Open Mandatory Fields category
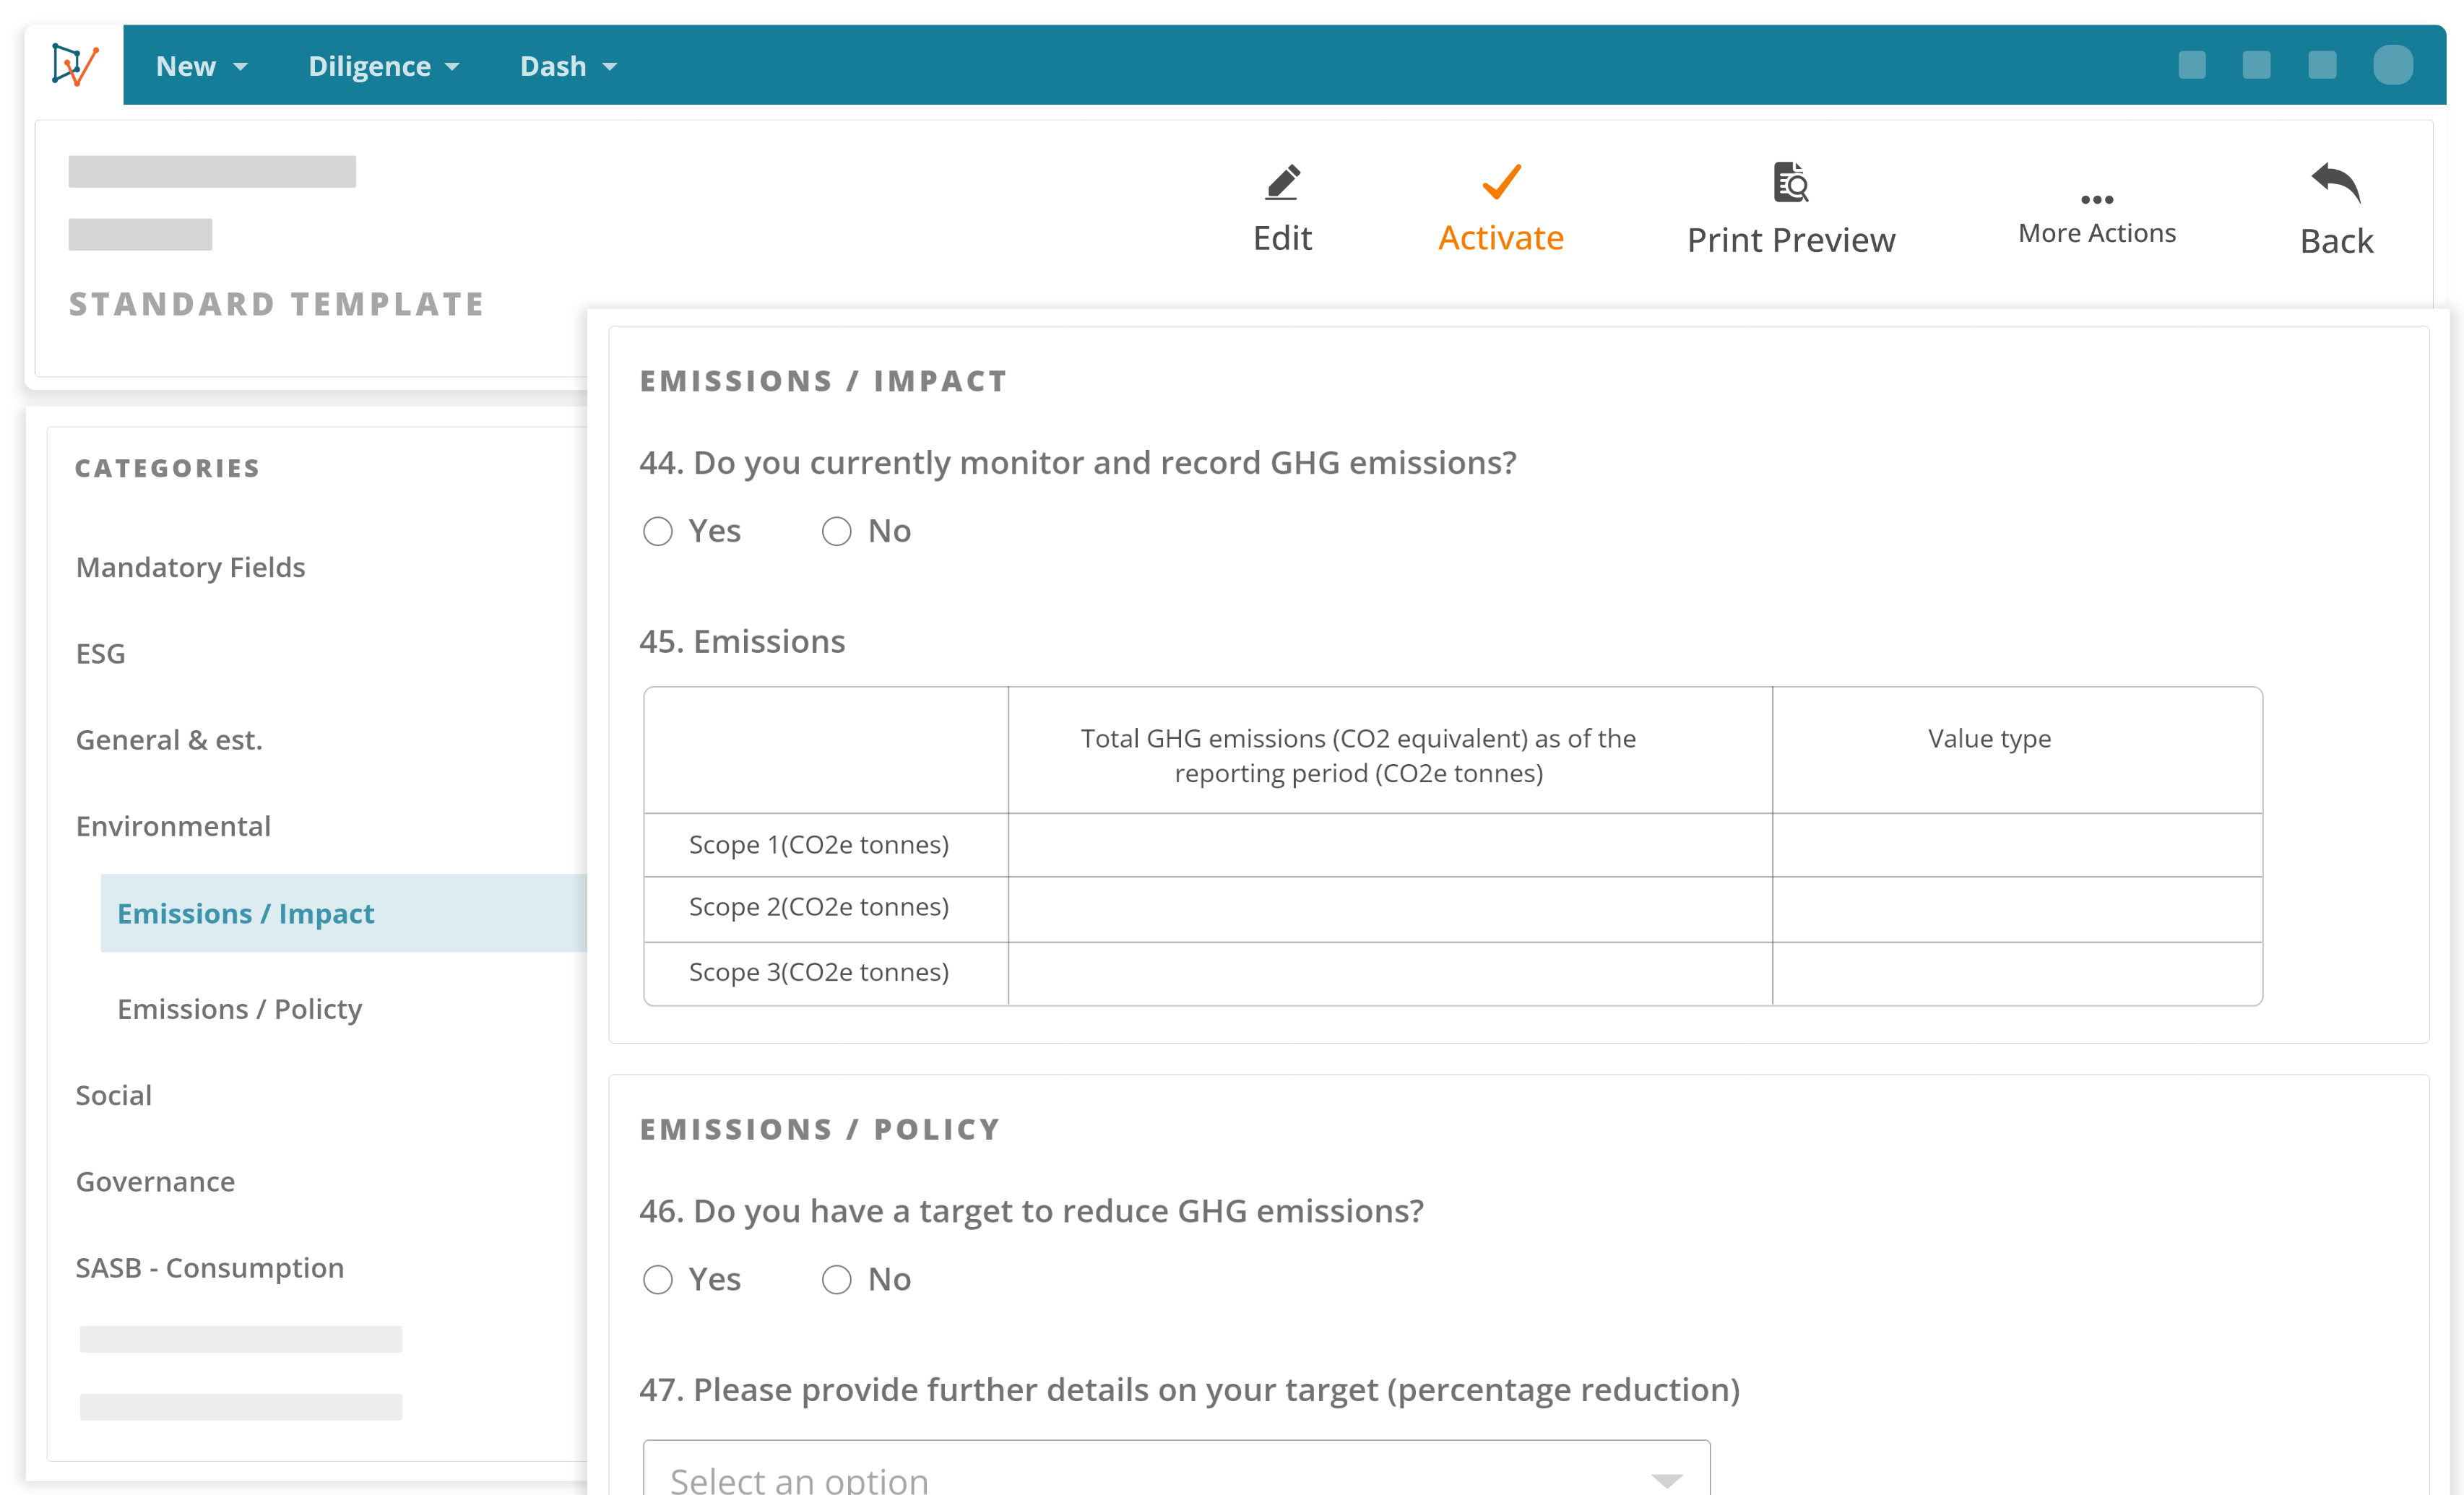The height and width of the screenshot is (1495, 2464). point(190,567)
